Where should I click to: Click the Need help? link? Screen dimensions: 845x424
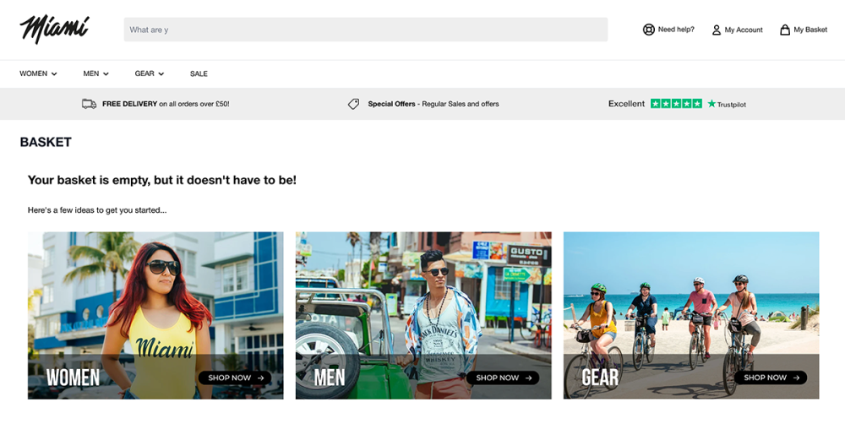pos(676,30)
